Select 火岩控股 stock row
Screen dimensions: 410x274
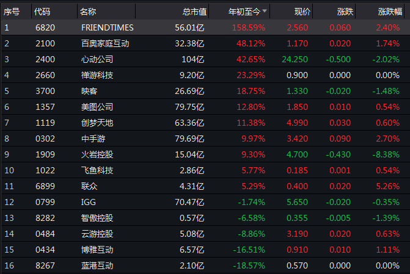[97, 154]
